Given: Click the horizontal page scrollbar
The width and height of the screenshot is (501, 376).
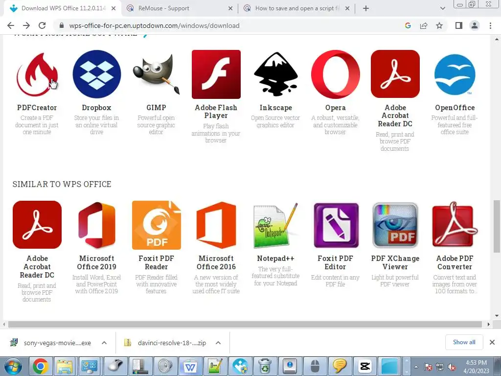Looking at the screenshot, I should pos(245,324).
